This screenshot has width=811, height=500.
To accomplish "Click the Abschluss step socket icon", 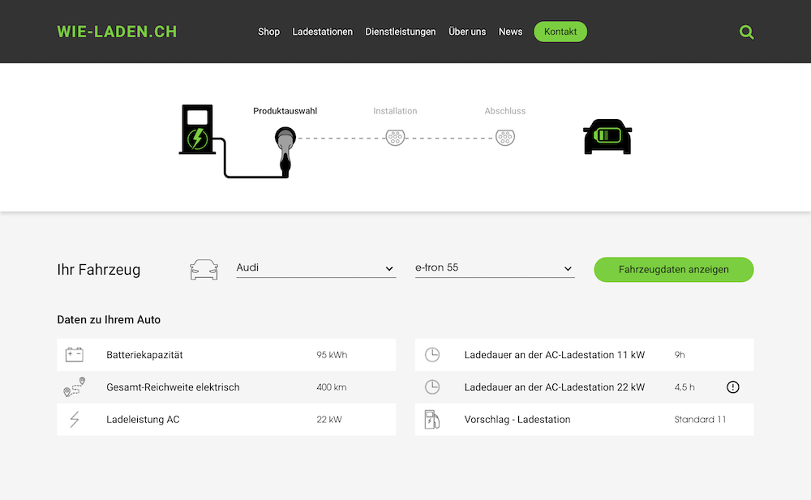I will coord(504,138).
